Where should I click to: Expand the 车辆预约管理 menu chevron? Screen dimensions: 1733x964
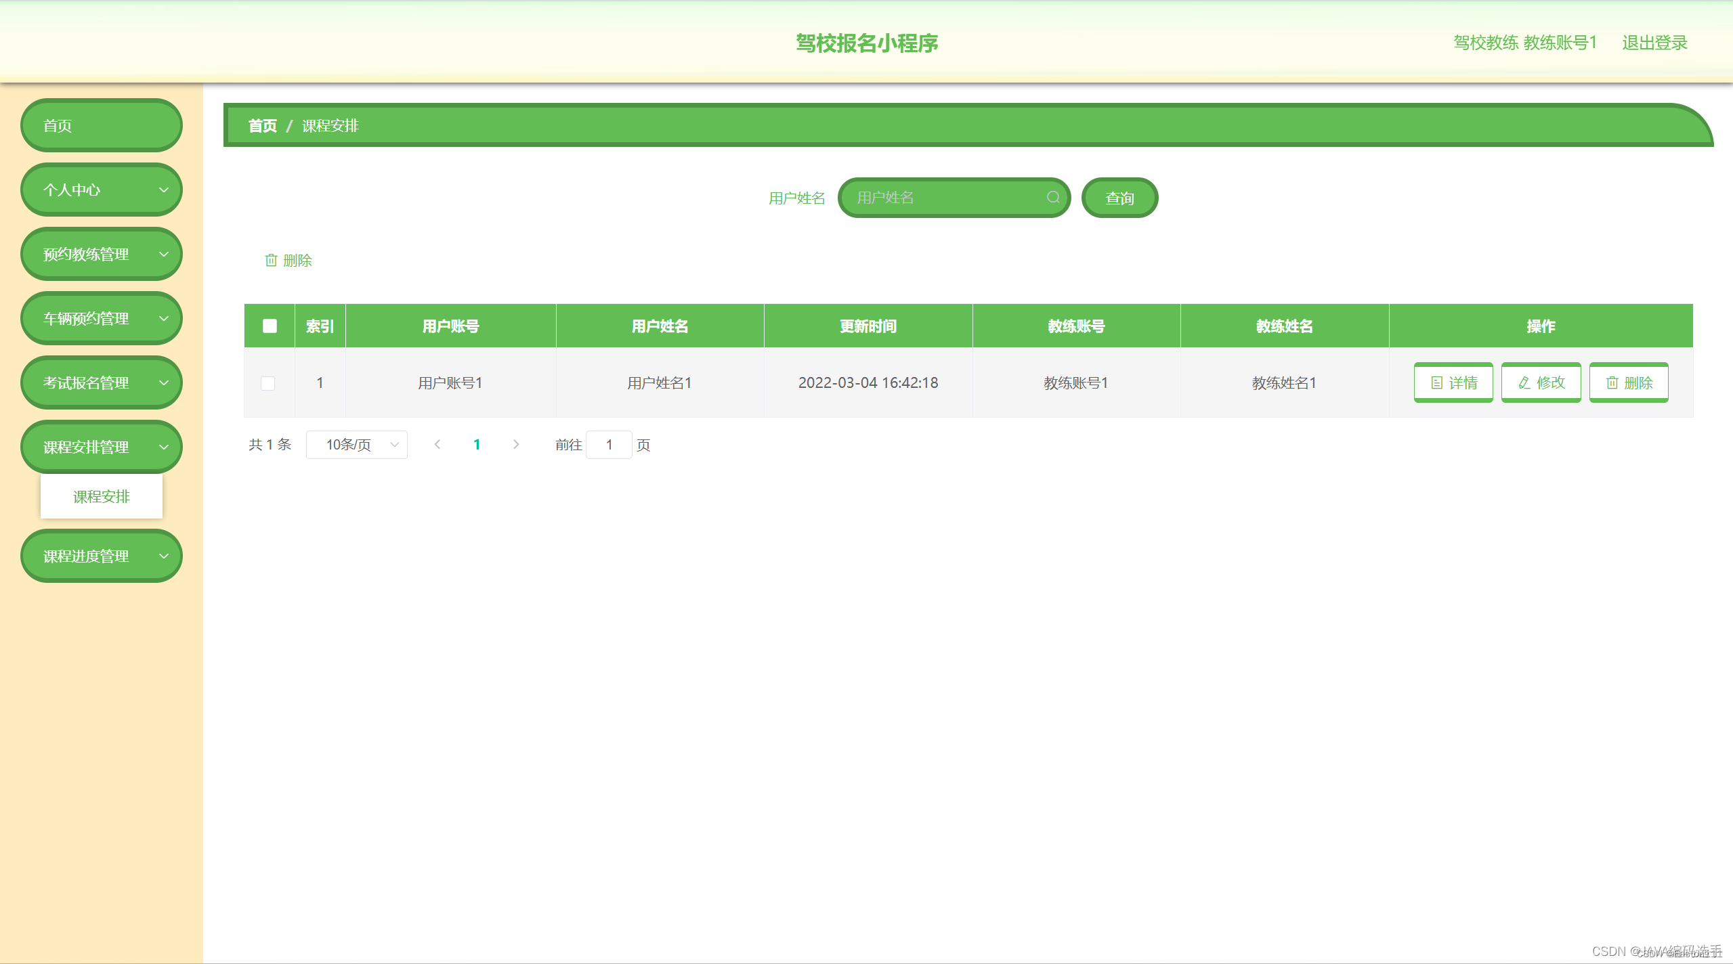[164, 318]
